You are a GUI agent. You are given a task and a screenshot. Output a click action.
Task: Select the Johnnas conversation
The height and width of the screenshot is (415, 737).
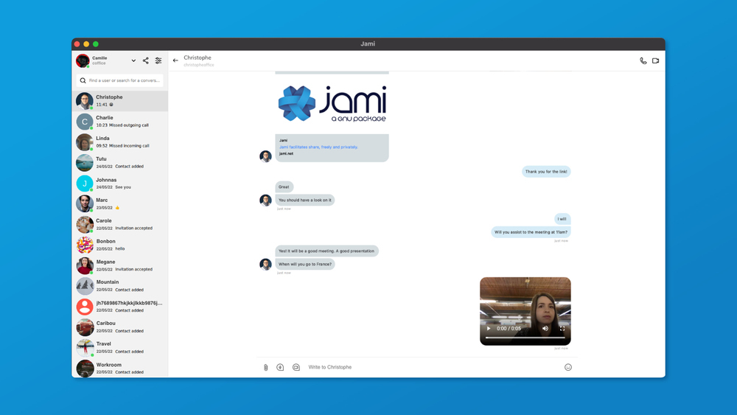[x=120, y=184]
